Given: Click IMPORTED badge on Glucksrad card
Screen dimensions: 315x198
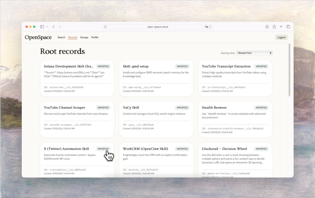Looking at the screenshot, I should pos(261,149).
